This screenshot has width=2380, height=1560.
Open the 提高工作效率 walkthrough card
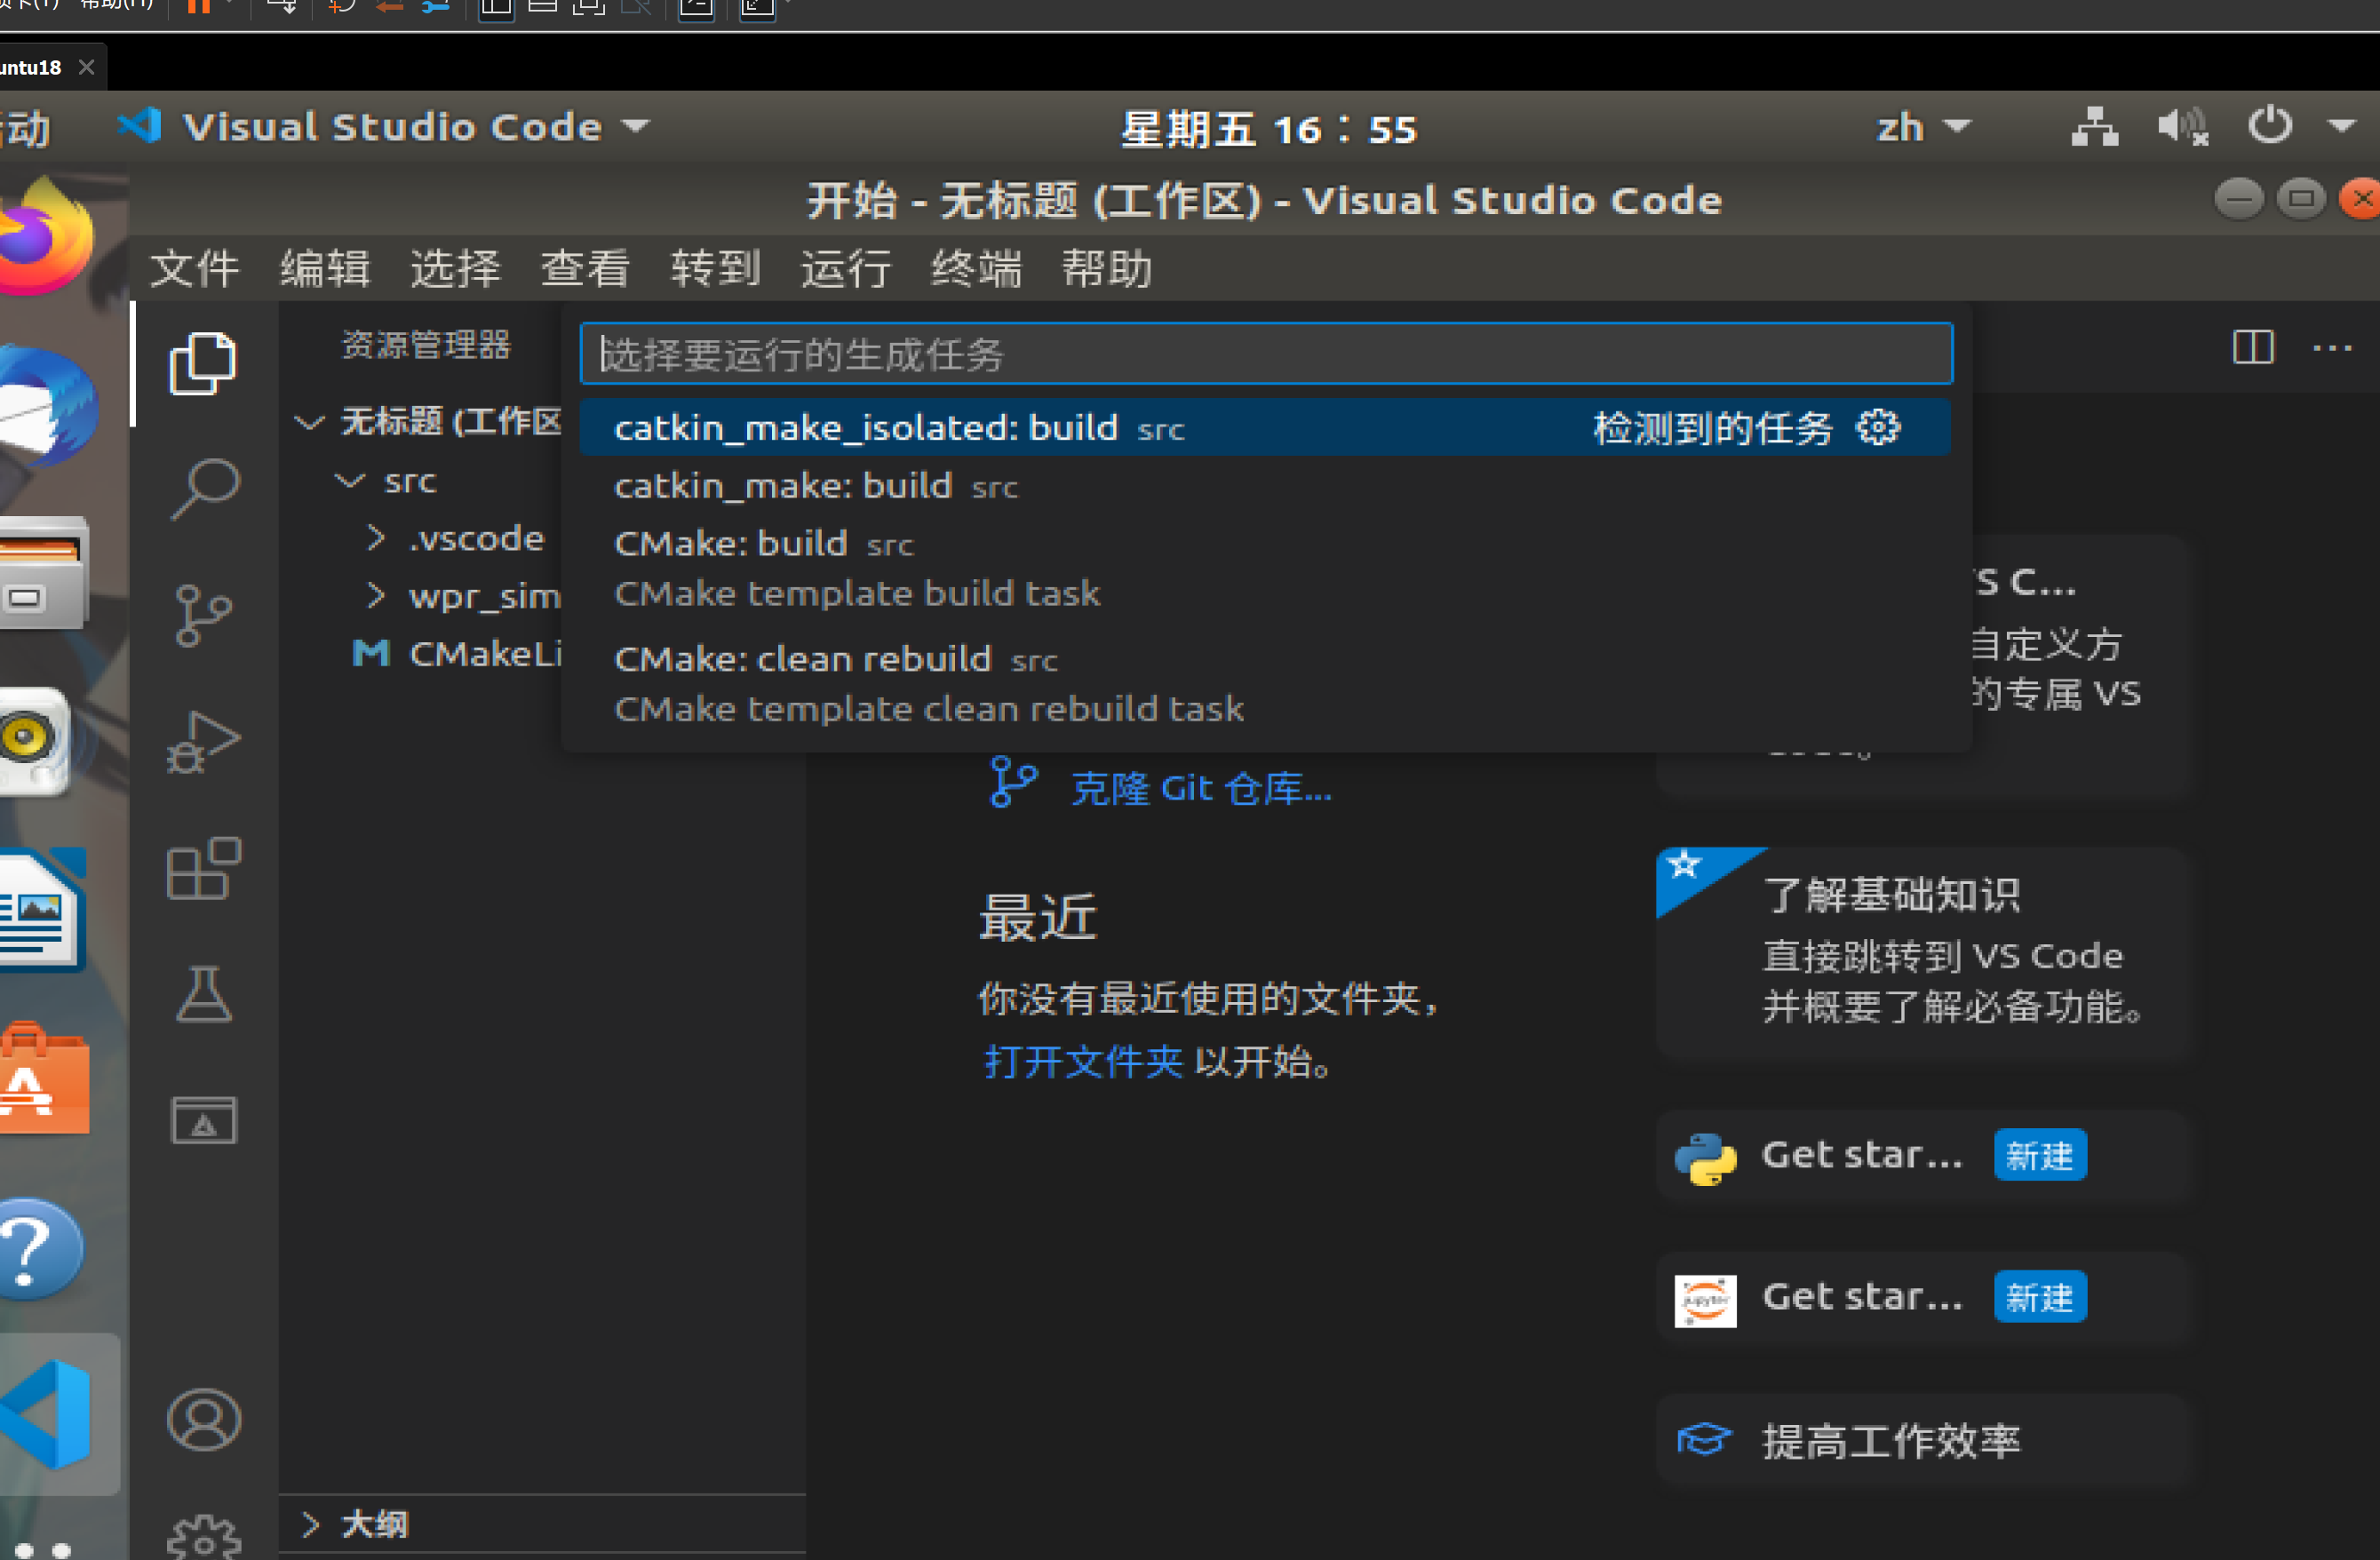(x=1924, y=1441)
